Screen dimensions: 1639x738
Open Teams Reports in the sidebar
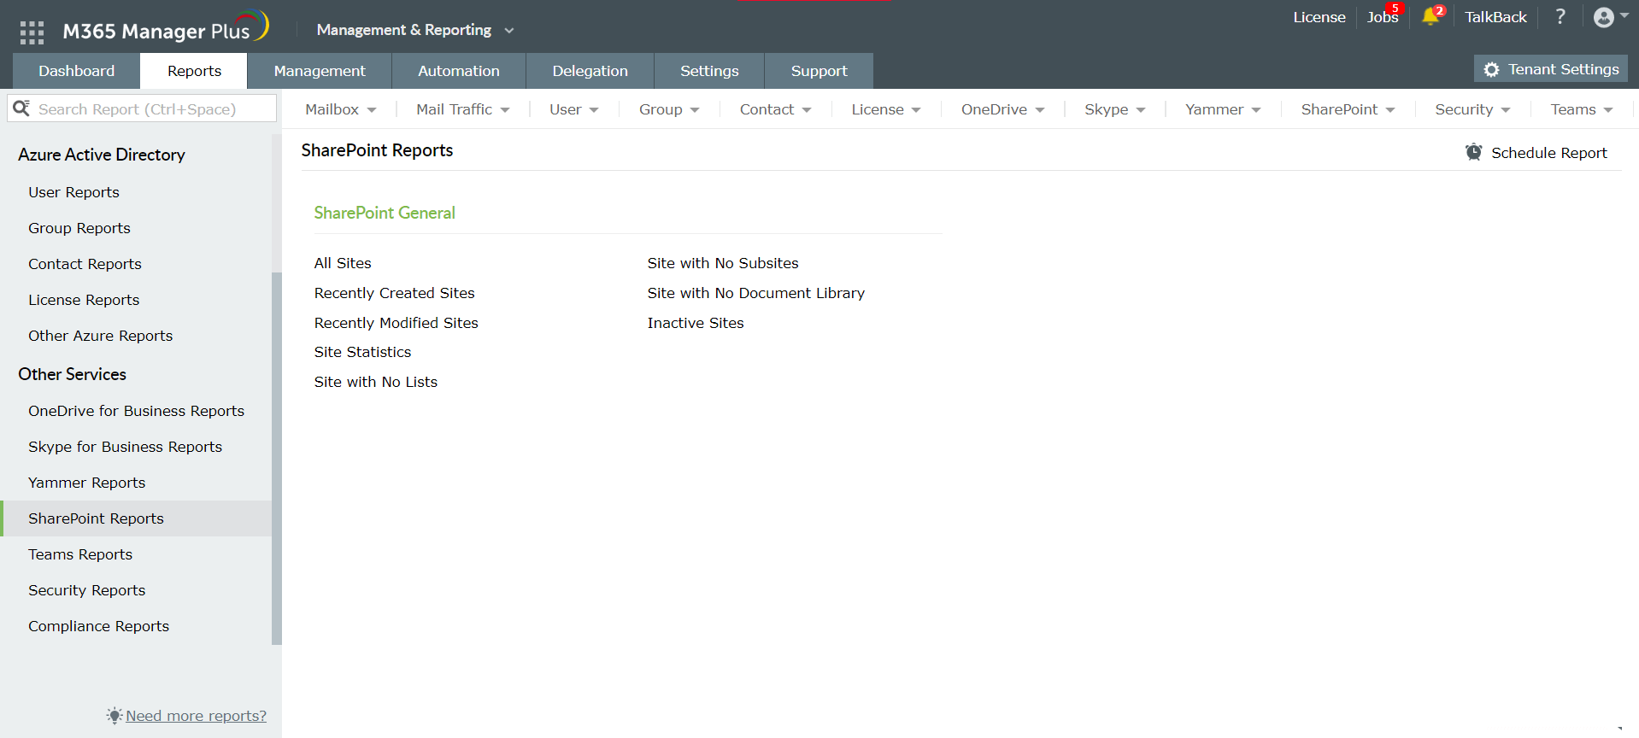[x=80, y=554]
